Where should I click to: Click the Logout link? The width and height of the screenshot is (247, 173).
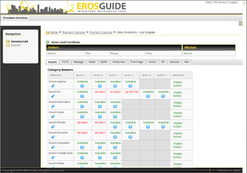(x=234, y=2)
